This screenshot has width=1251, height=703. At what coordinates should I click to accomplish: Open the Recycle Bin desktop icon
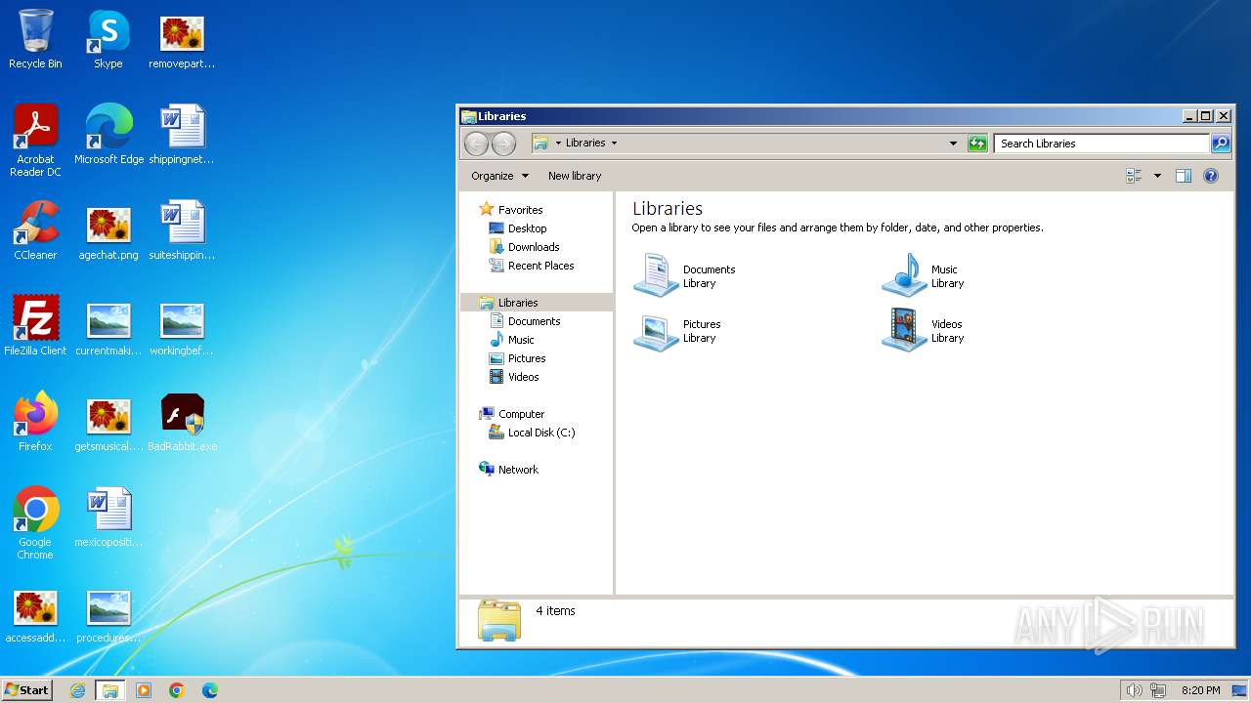coord(35,39)
